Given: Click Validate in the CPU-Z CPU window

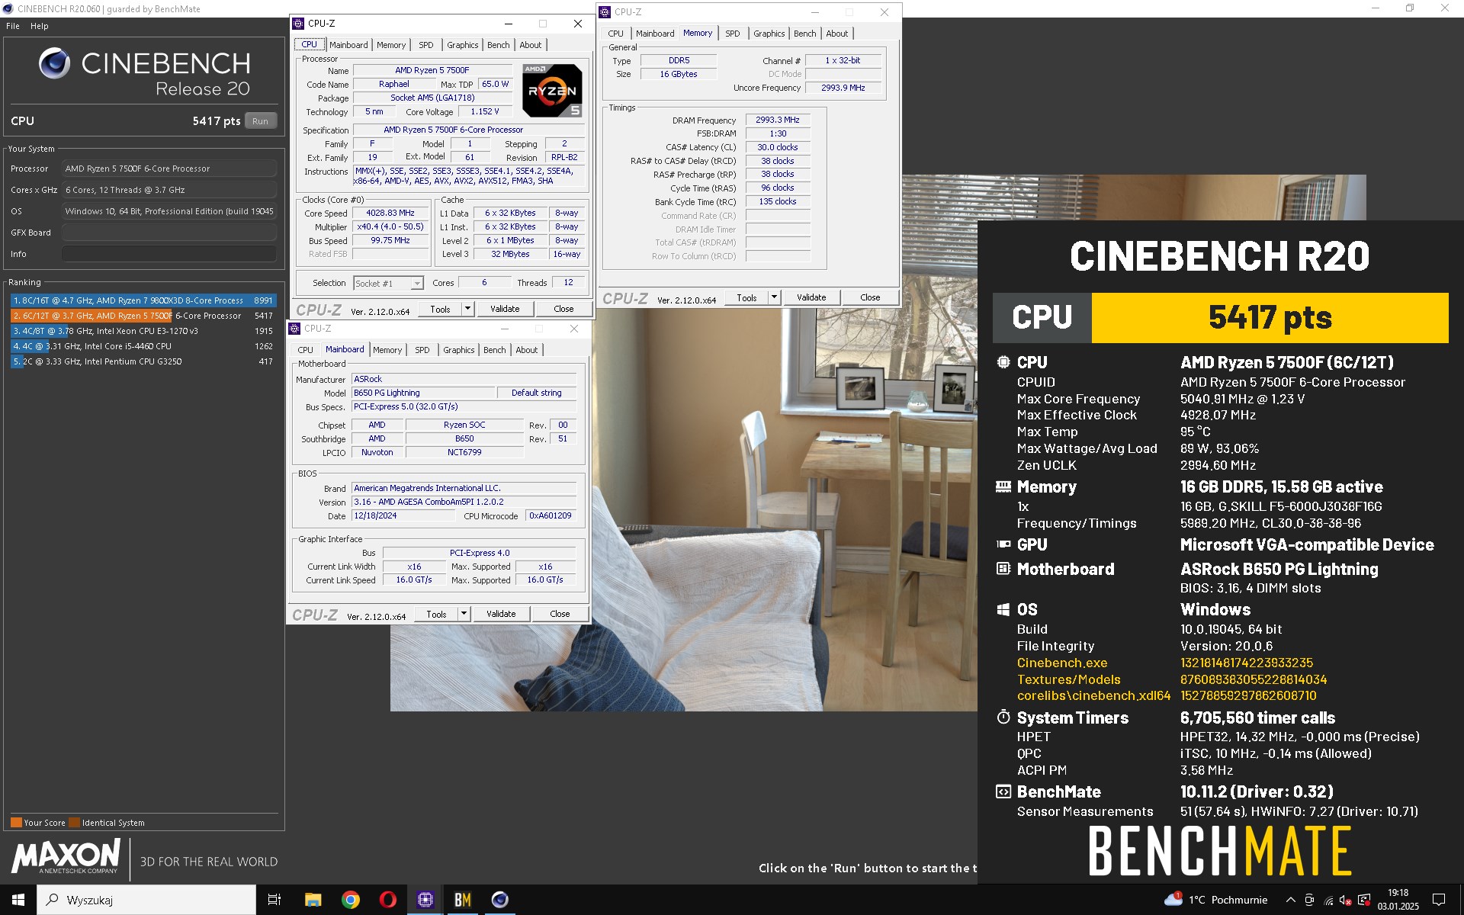Looking at the screenshot, I should 505,309.
